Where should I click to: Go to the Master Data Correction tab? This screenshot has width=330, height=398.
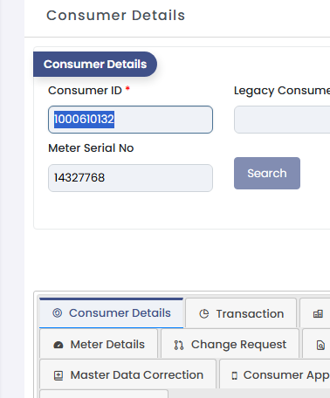point(128,374)
